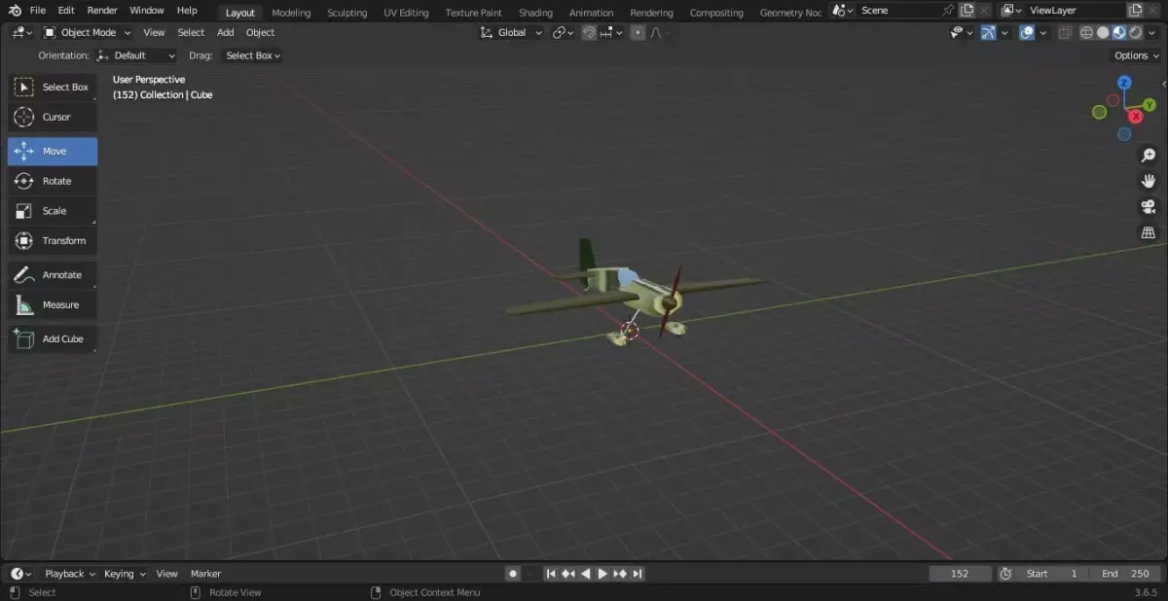
Task: Expand the Options dropdown
Action: point(1136,55)
